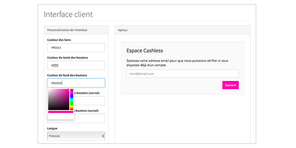This screenshot has width=296, height=148.
Task: Click the nom@email.com email field
Action: (182, 74)
